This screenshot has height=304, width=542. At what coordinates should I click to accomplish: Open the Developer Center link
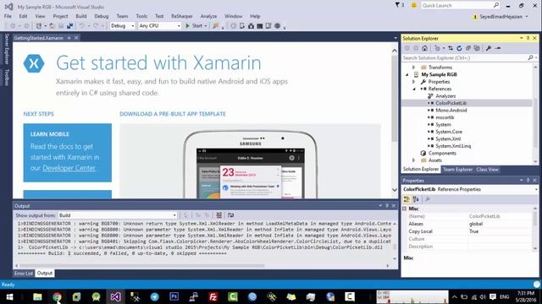pos(69,168)
